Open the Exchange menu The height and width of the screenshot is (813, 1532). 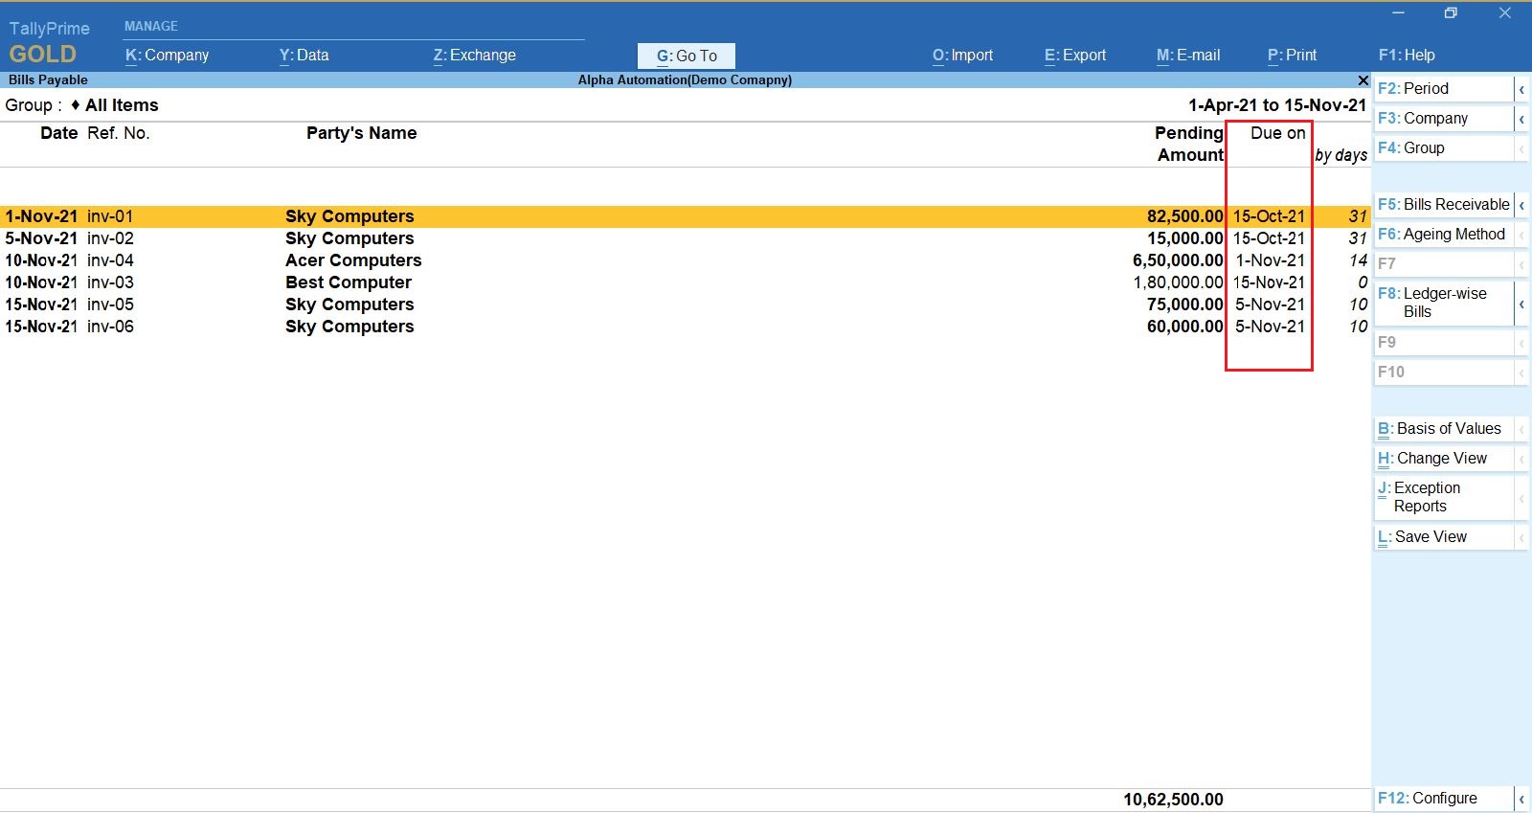point(474,56)
